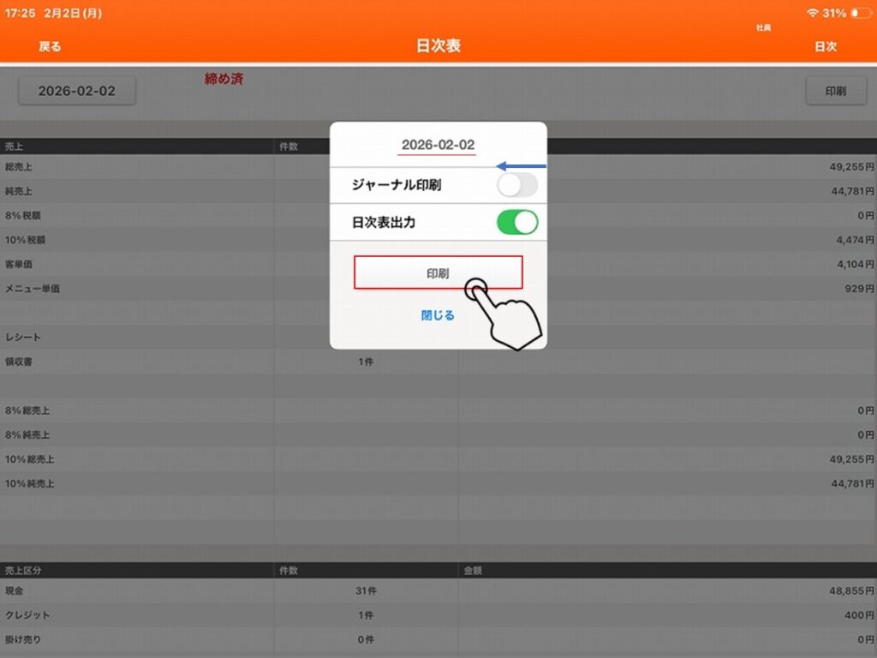Screen dimensions: 877x658
Task: Click the blue arrow beside the dialog date
Action: 522,165
